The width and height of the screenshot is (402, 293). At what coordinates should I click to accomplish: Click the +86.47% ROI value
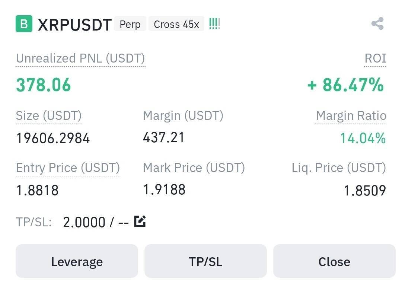[345, 85]
